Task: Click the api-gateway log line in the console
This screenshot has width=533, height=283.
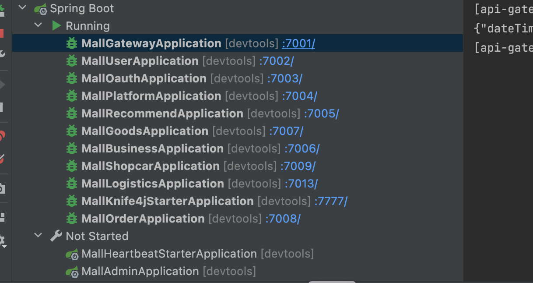Action: click(502, 9)
